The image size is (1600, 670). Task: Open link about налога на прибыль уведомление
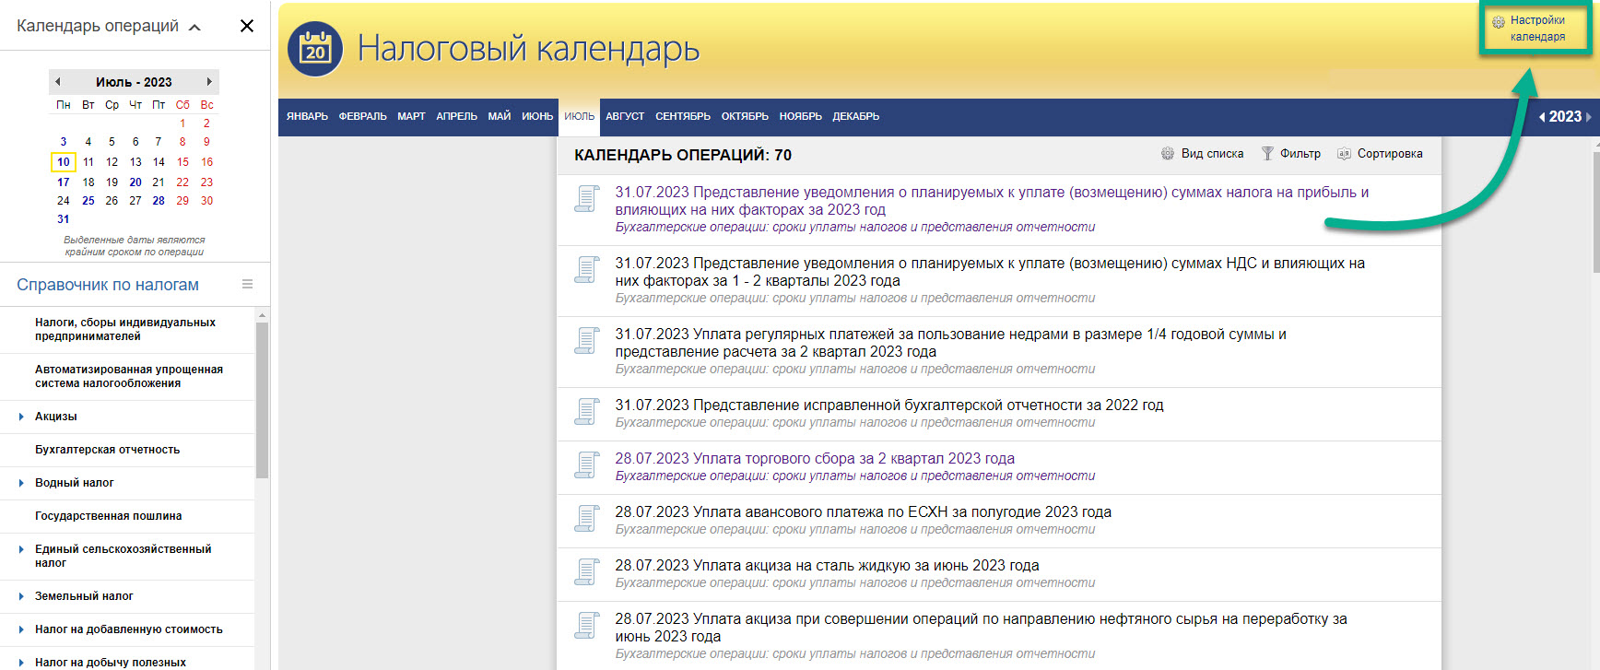992,201
